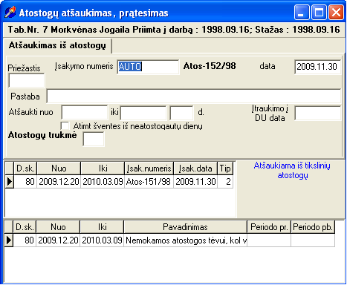Click the Pastaba text field
347x285 pixels.
pos(194,96)
